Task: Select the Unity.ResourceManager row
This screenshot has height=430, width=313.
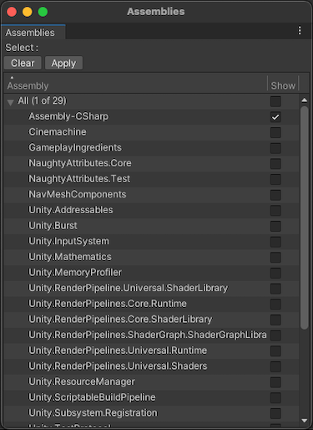Action: click(152, 382)
